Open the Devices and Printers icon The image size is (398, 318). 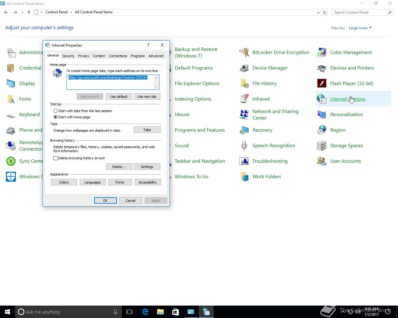(x=322, y=68)
